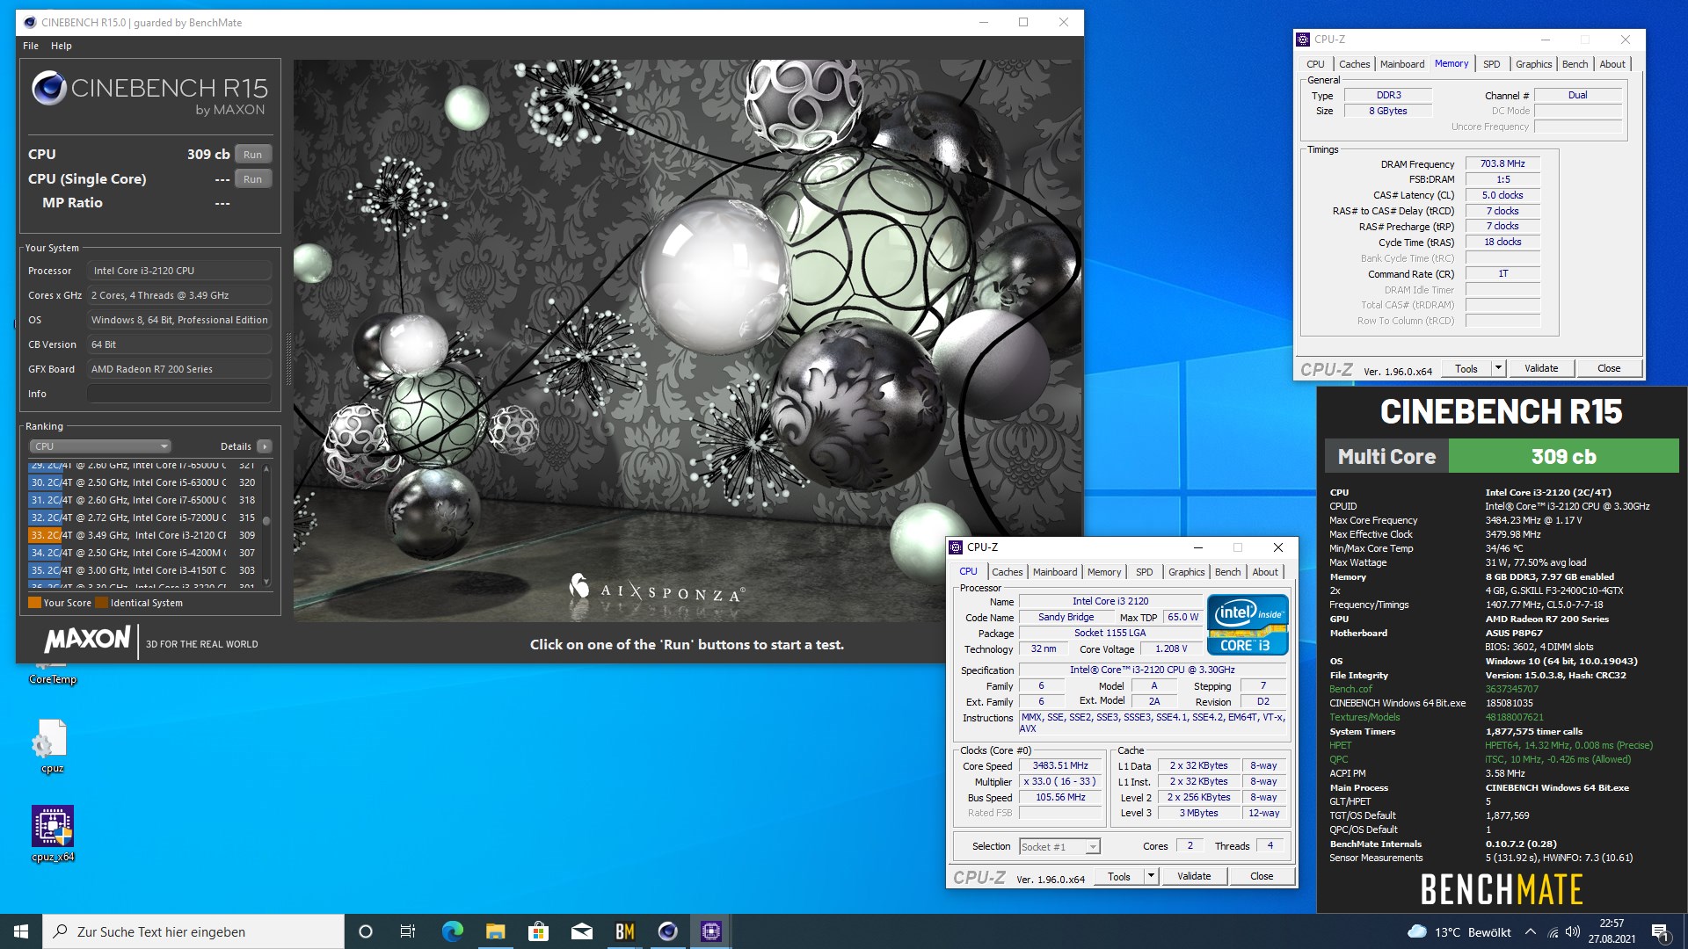Launch Microsoft Edge from the taskbar
This screenshot has width=1688, height=949.
pos(452,931)
